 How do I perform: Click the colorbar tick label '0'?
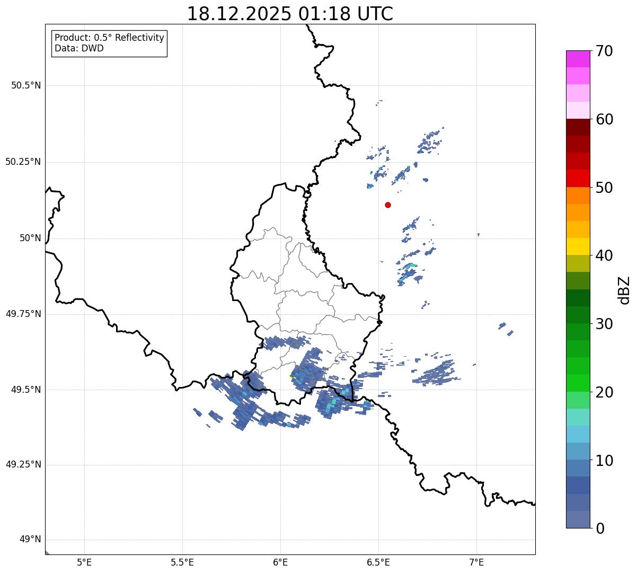pos(600,528)
